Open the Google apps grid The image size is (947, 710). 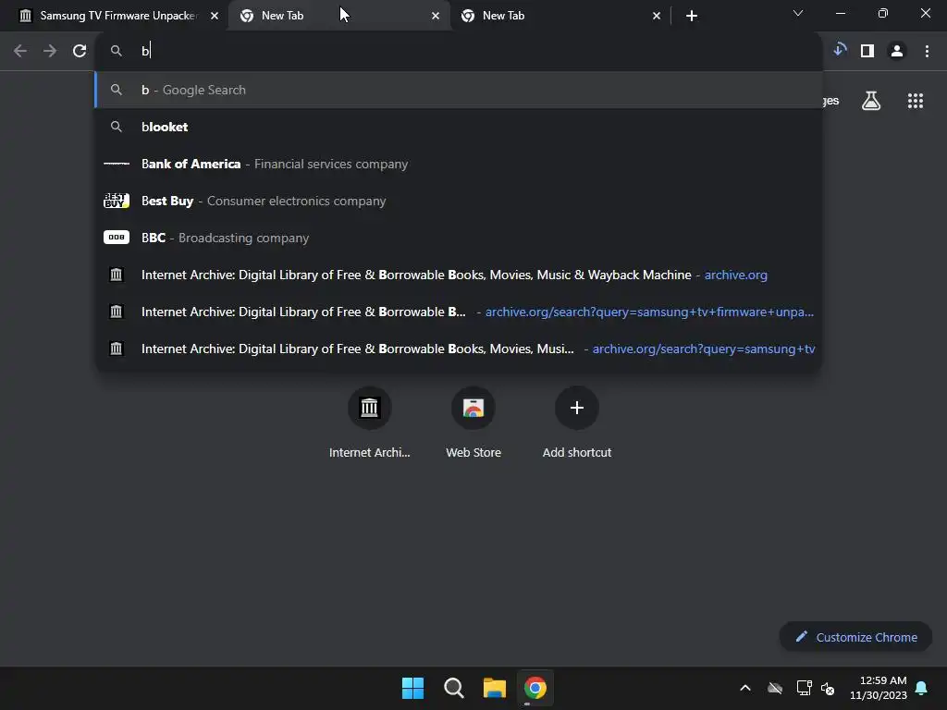point(916,101)
